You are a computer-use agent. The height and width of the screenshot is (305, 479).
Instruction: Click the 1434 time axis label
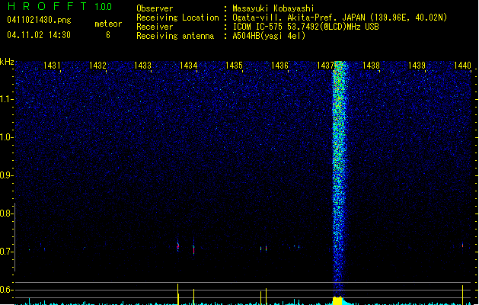[189, 66]
